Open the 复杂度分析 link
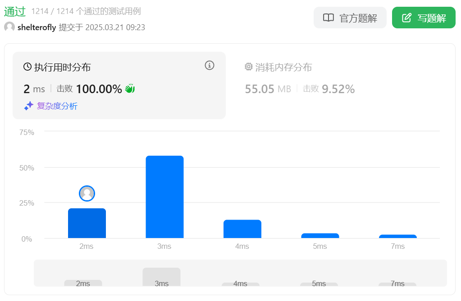 coord(57,106)
